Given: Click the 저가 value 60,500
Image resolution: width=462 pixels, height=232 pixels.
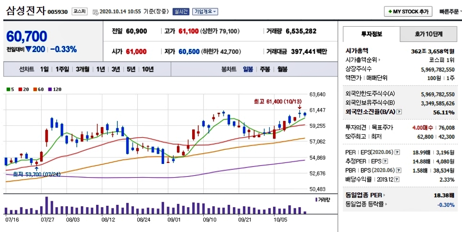Looking at the screenshot, I should (x=189, y=52).
